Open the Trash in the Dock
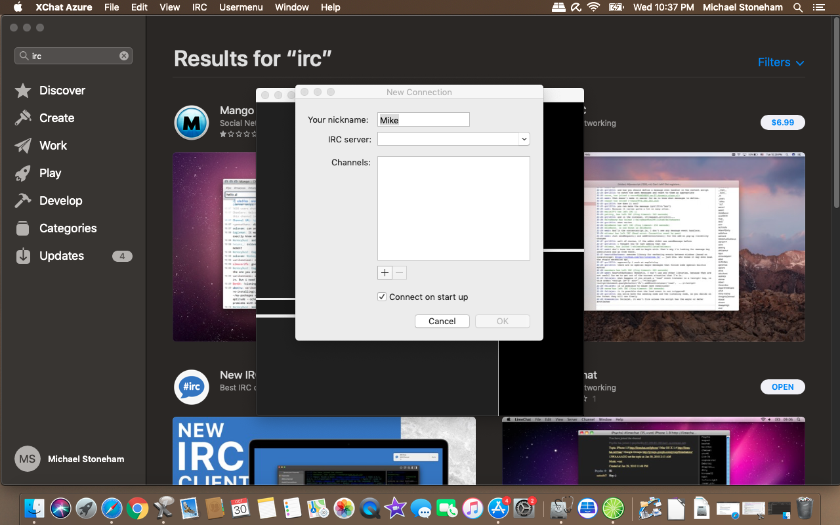Image resolution: width=840 pixels, height=525 pixels. coord(805,508)
